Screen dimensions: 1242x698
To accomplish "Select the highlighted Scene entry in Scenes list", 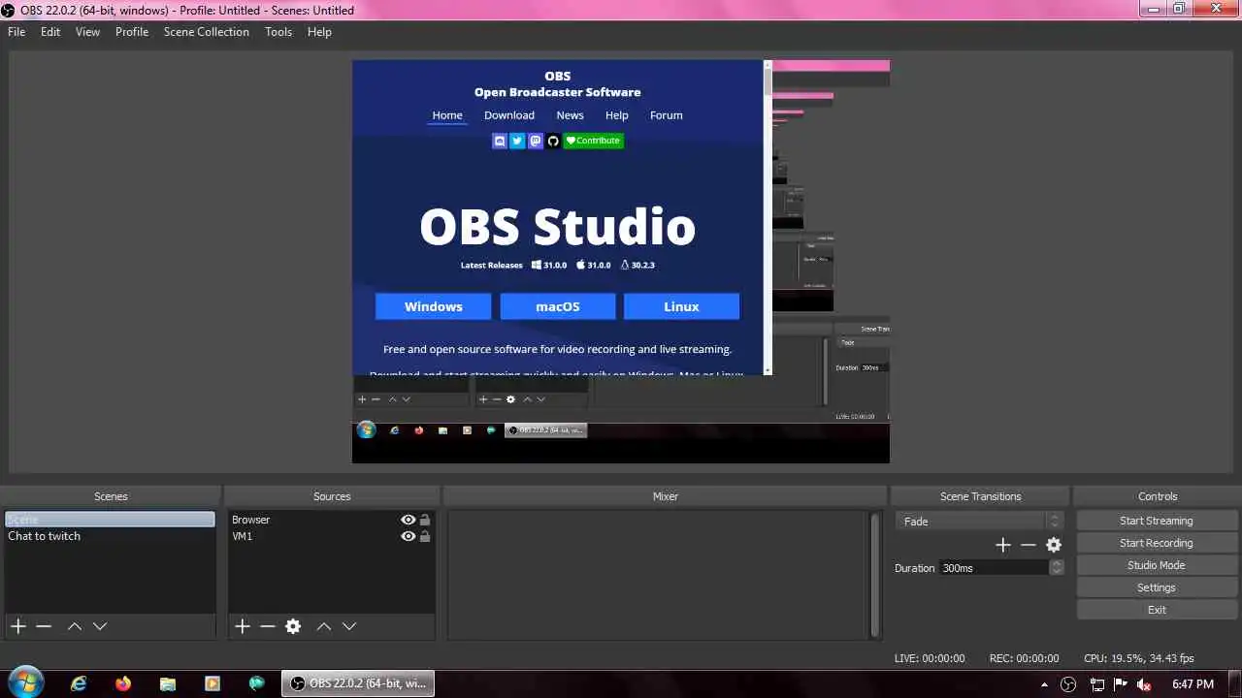I will 110,520.
